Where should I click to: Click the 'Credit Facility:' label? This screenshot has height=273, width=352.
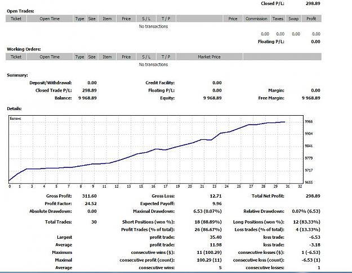[160, 83]
